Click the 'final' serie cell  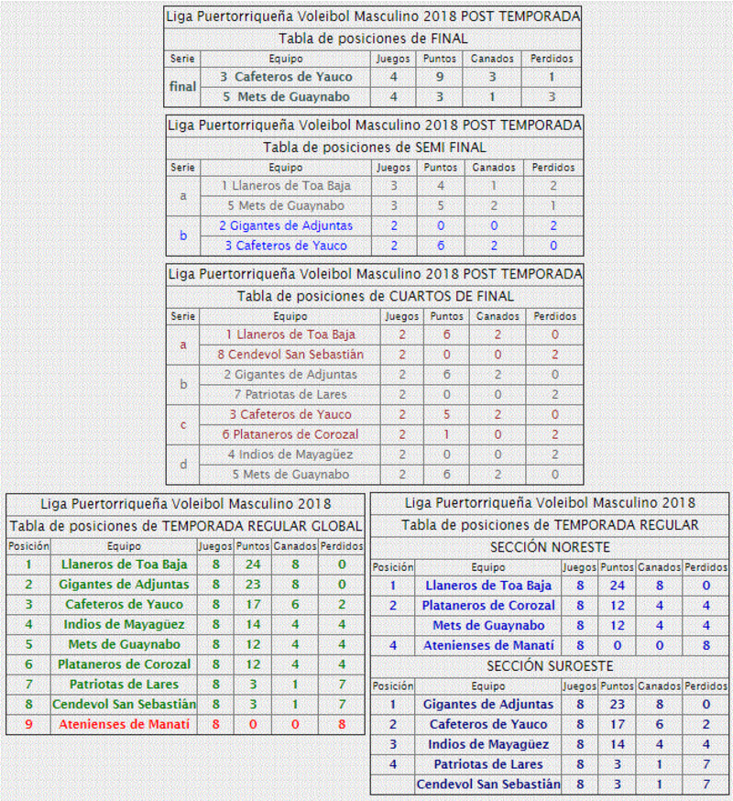tap(182, 86)
